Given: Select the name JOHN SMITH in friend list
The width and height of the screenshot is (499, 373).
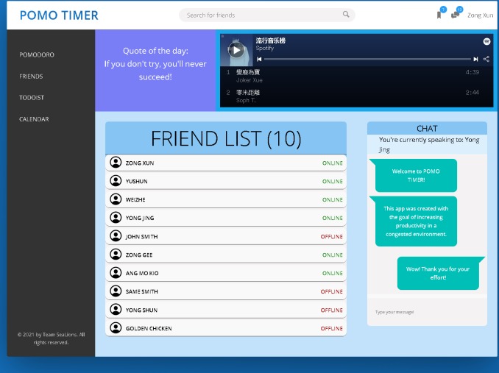Looking at the screenshot, I should 141,237.
